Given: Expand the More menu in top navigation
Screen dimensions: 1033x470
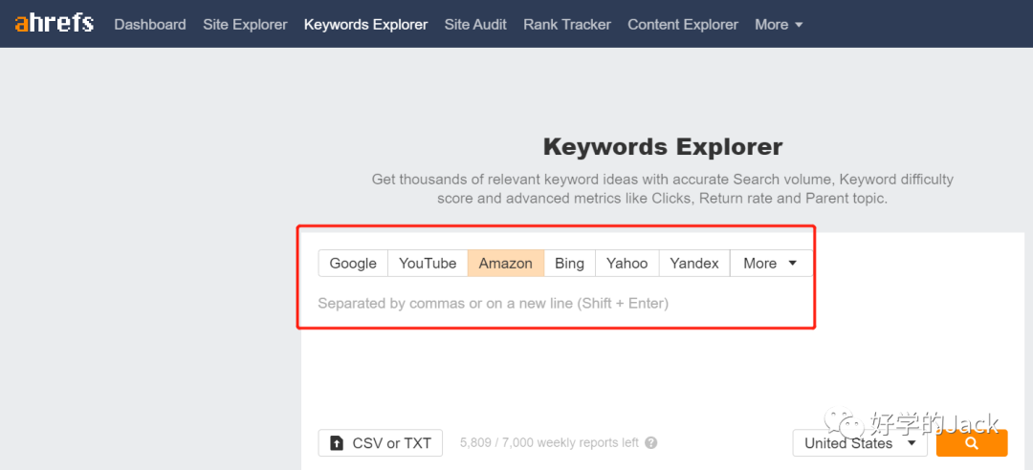Looking at the screenshot, I should [779, 25].
